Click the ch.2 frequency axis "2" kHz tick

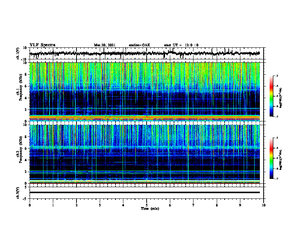point(26,172)
